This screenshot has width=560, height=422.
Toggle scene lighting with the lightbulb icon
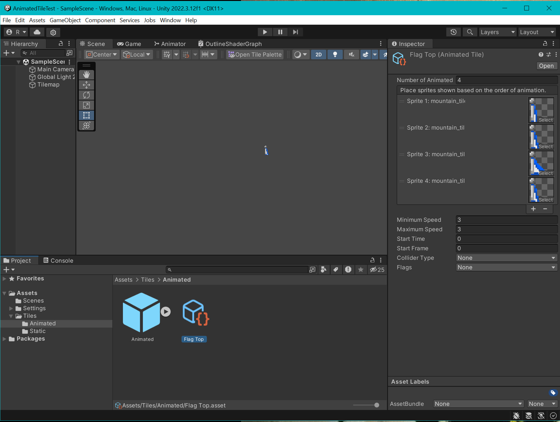(x=335, y=54)
